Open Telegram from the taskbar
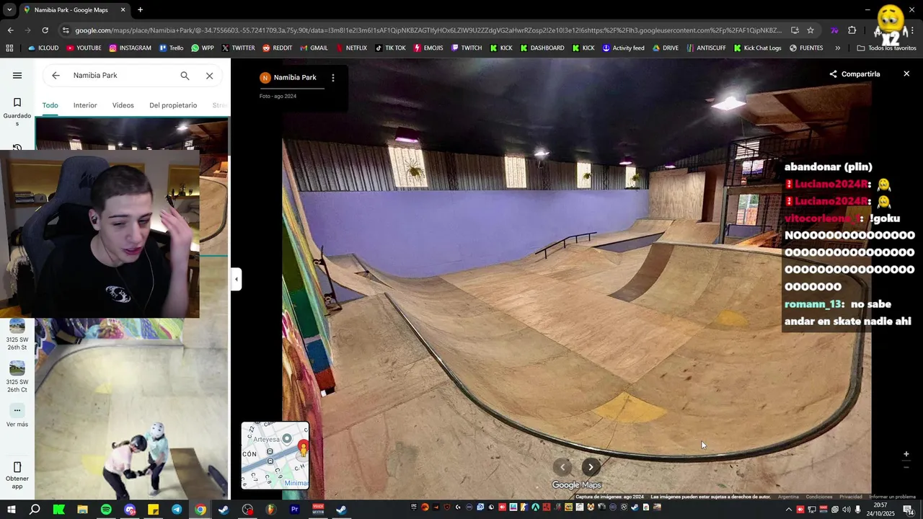 177,510
